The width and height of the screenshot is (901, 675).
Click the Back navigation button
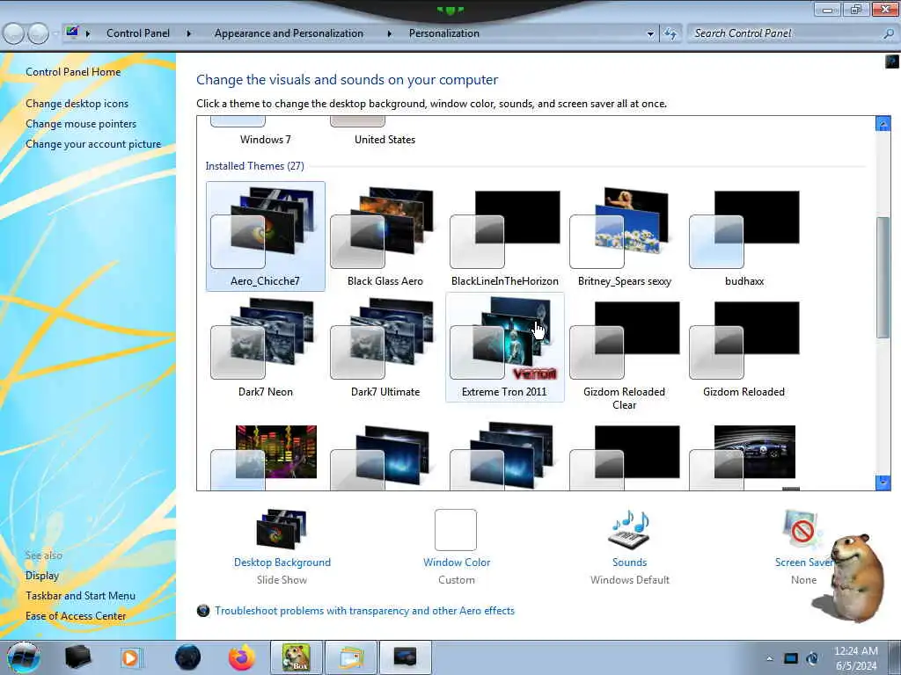coord(14,33)
